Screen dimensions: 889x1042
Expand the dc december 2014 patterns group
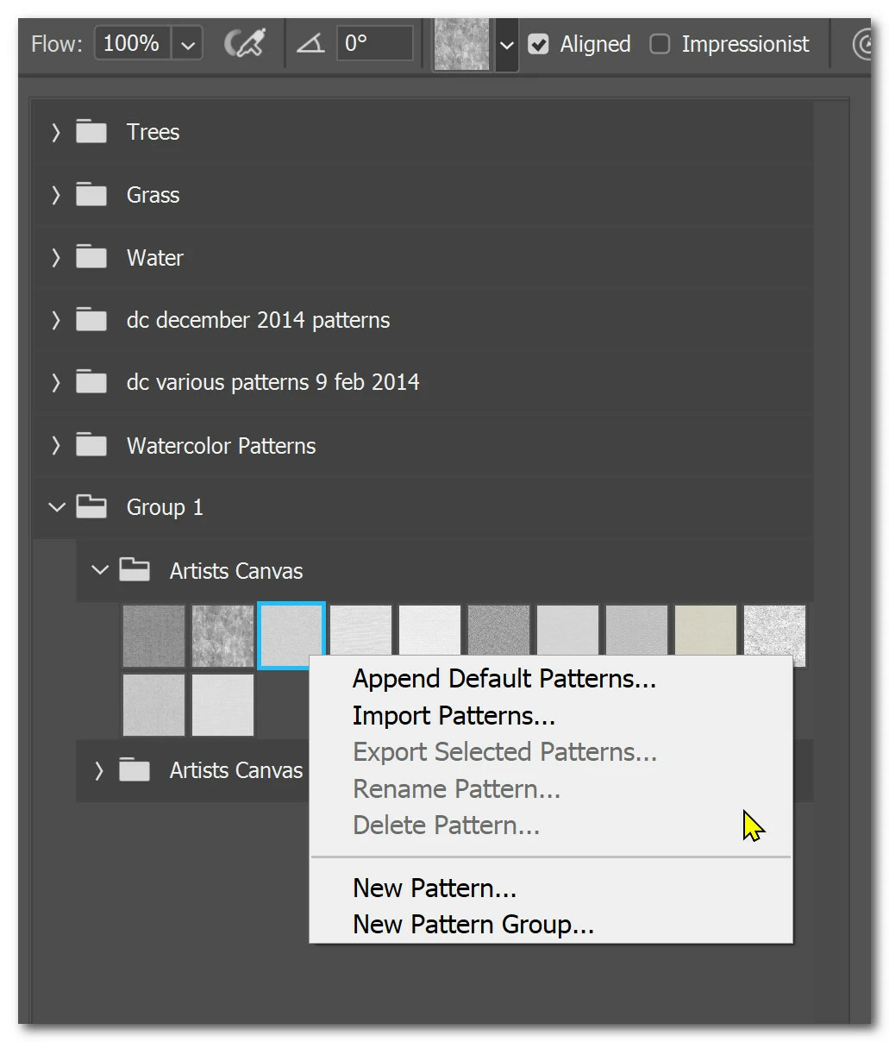pos(56,320)
